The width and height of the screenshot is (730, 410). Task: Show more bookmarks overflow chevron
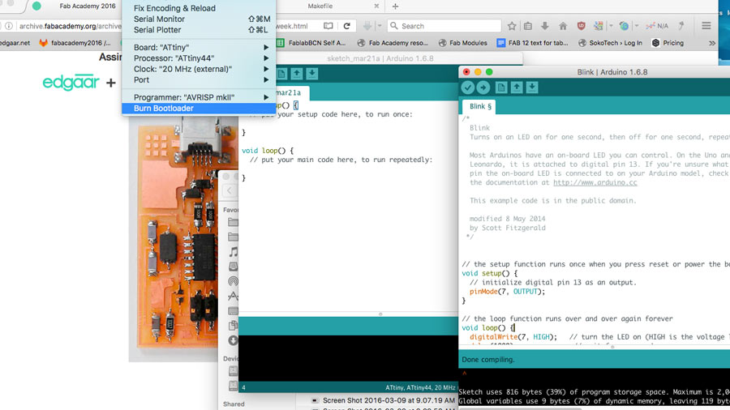coord(712,43)
